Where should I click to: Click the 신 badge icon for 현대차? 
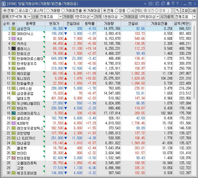point(14,108)
